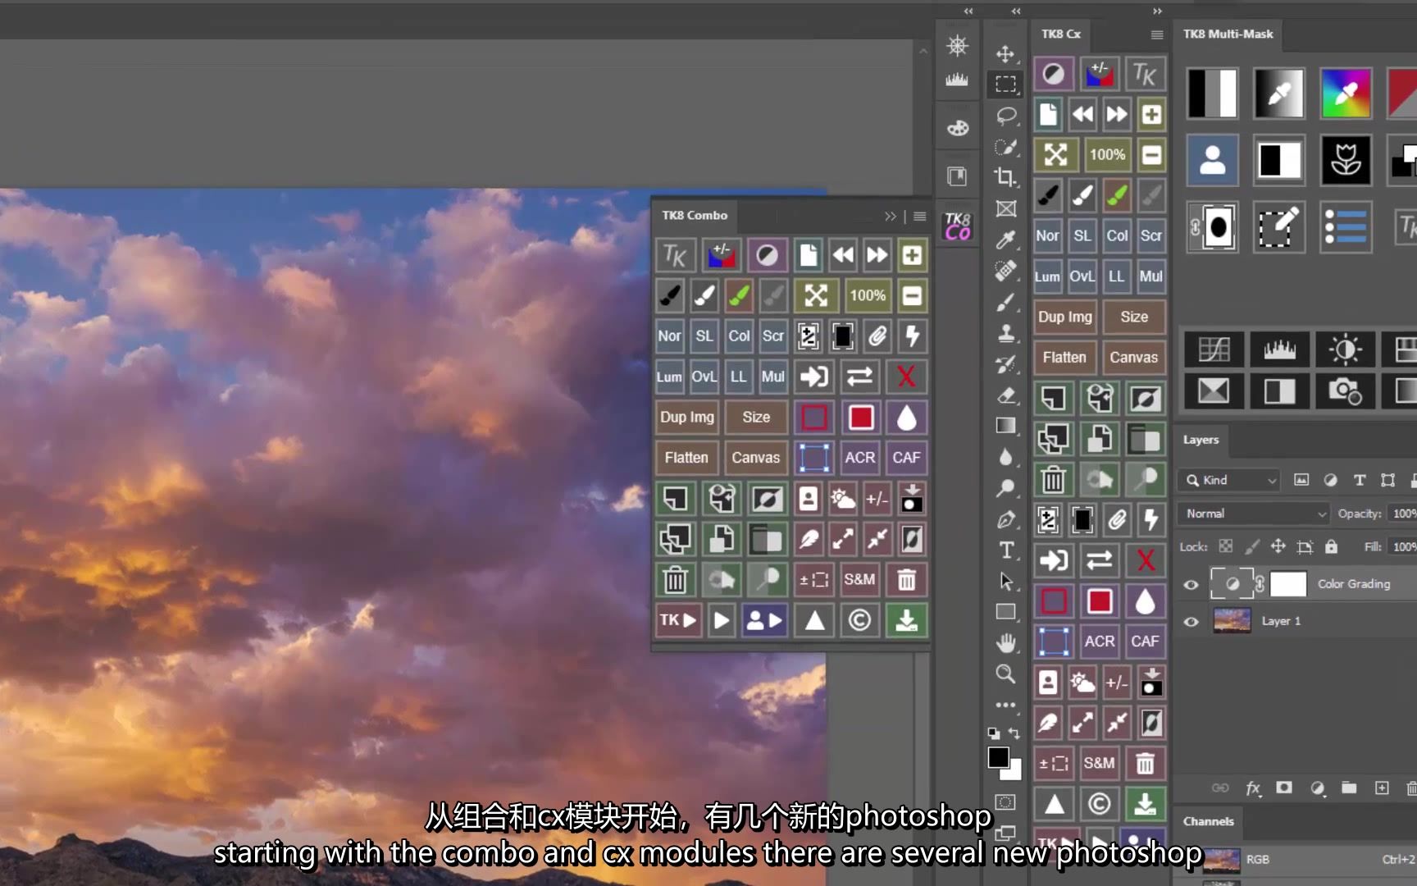Open the rainbow color eyedropper mask in Multi-Mask

pyautogui.click(x=1346, y=94)
